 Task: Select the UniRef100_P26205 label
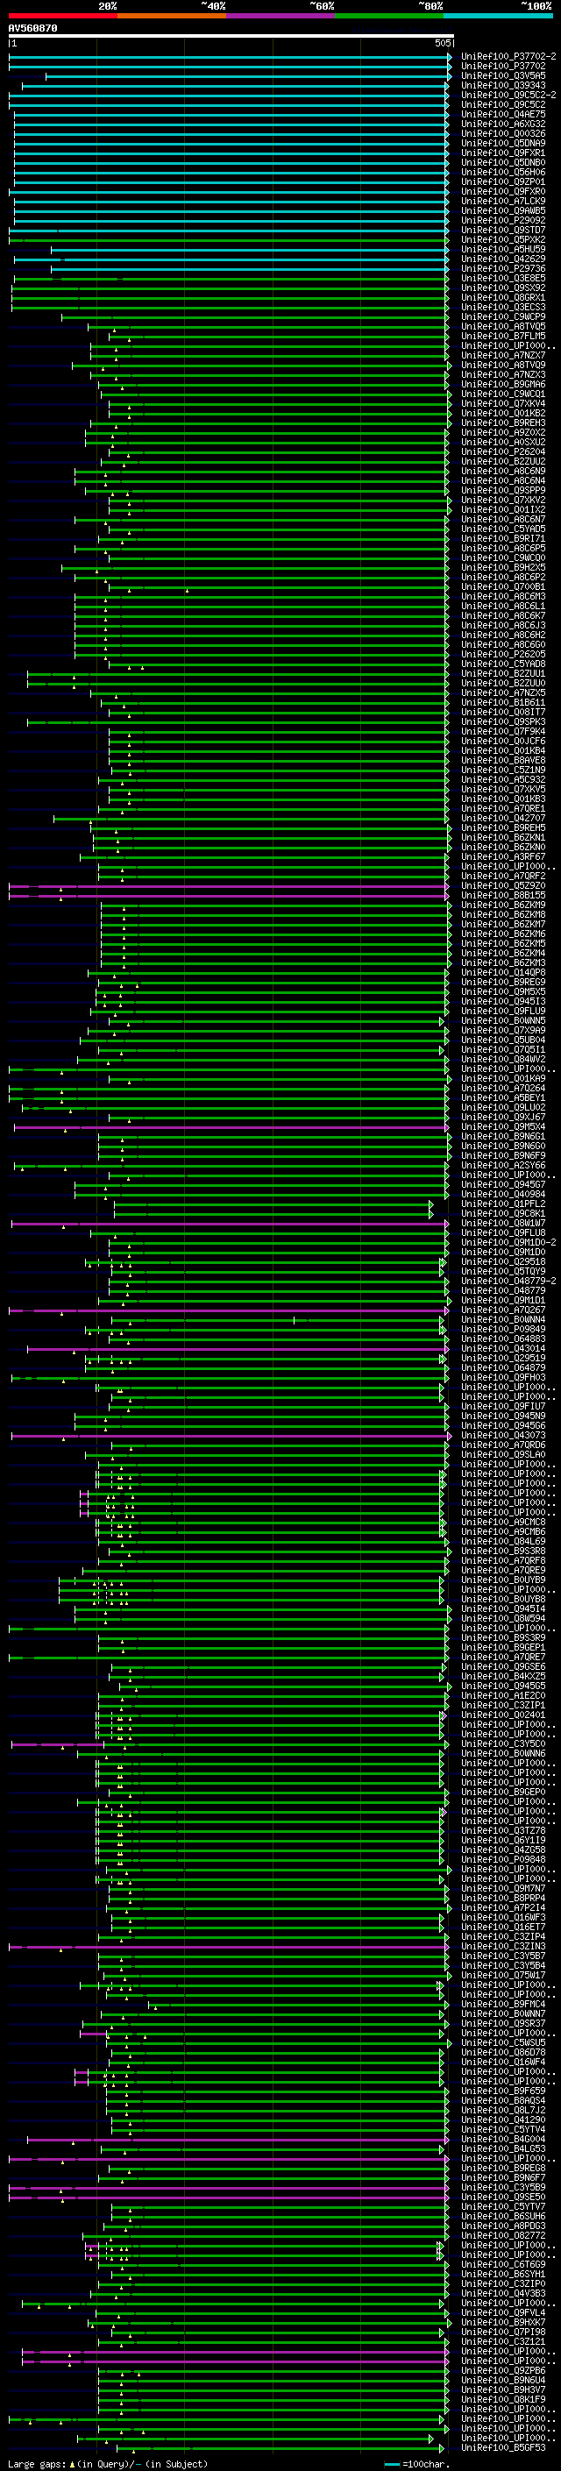503,654
